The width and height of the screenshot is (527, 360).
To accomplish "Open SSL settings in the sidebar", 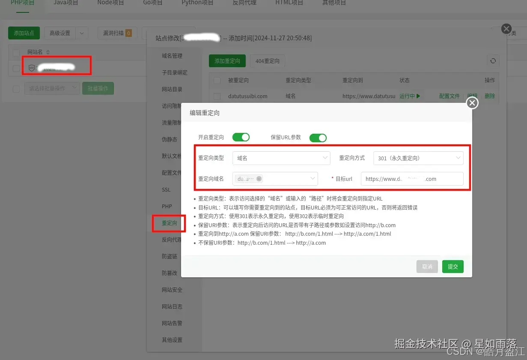I will pos(167,189).
